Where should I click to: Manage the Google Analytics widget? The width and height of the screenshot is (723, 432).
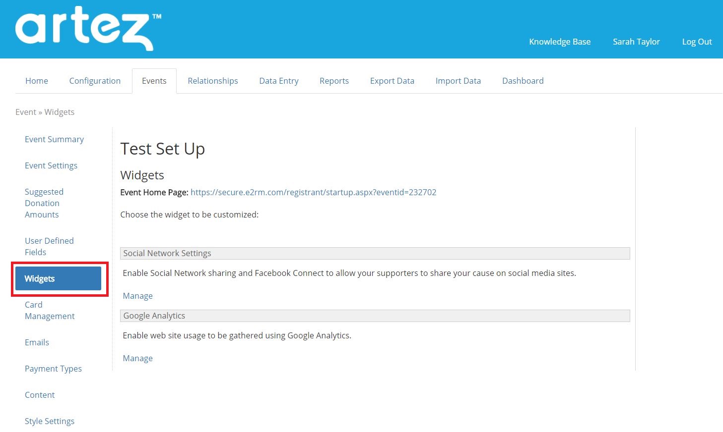tap(137, 358)
